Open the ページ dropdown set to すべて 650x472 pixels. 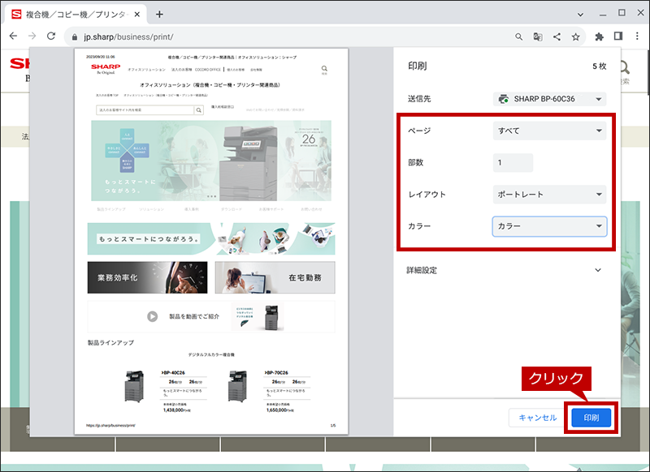(x=550, y=131)
